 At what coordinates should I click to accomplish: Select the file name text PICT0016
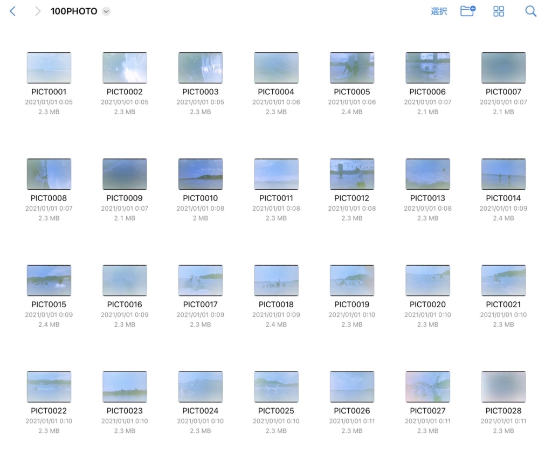pyautogui.click(x=125, y=305)
